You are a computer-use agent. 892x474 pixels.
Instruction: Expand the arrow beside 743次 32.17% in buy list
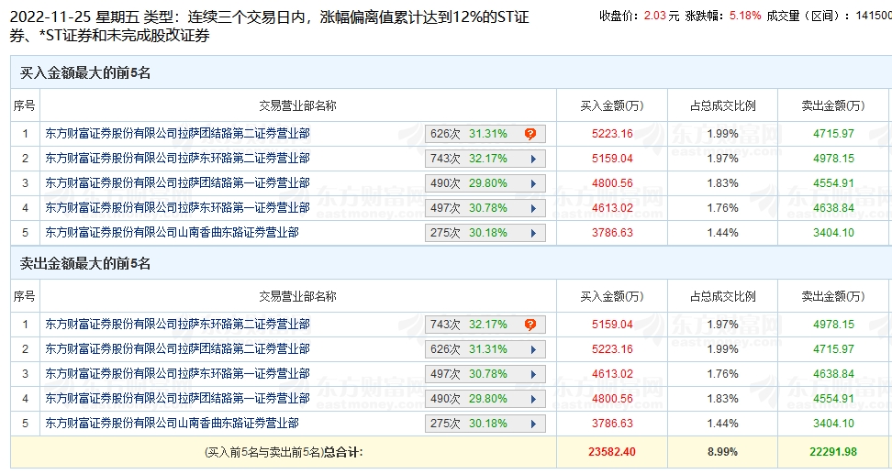[x=533, y=160]
